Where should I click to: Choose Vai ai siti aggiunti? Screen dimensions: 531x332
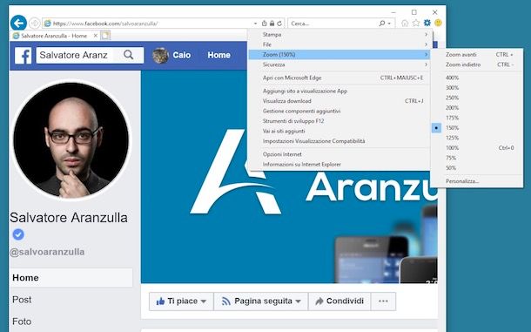(339, 131)
